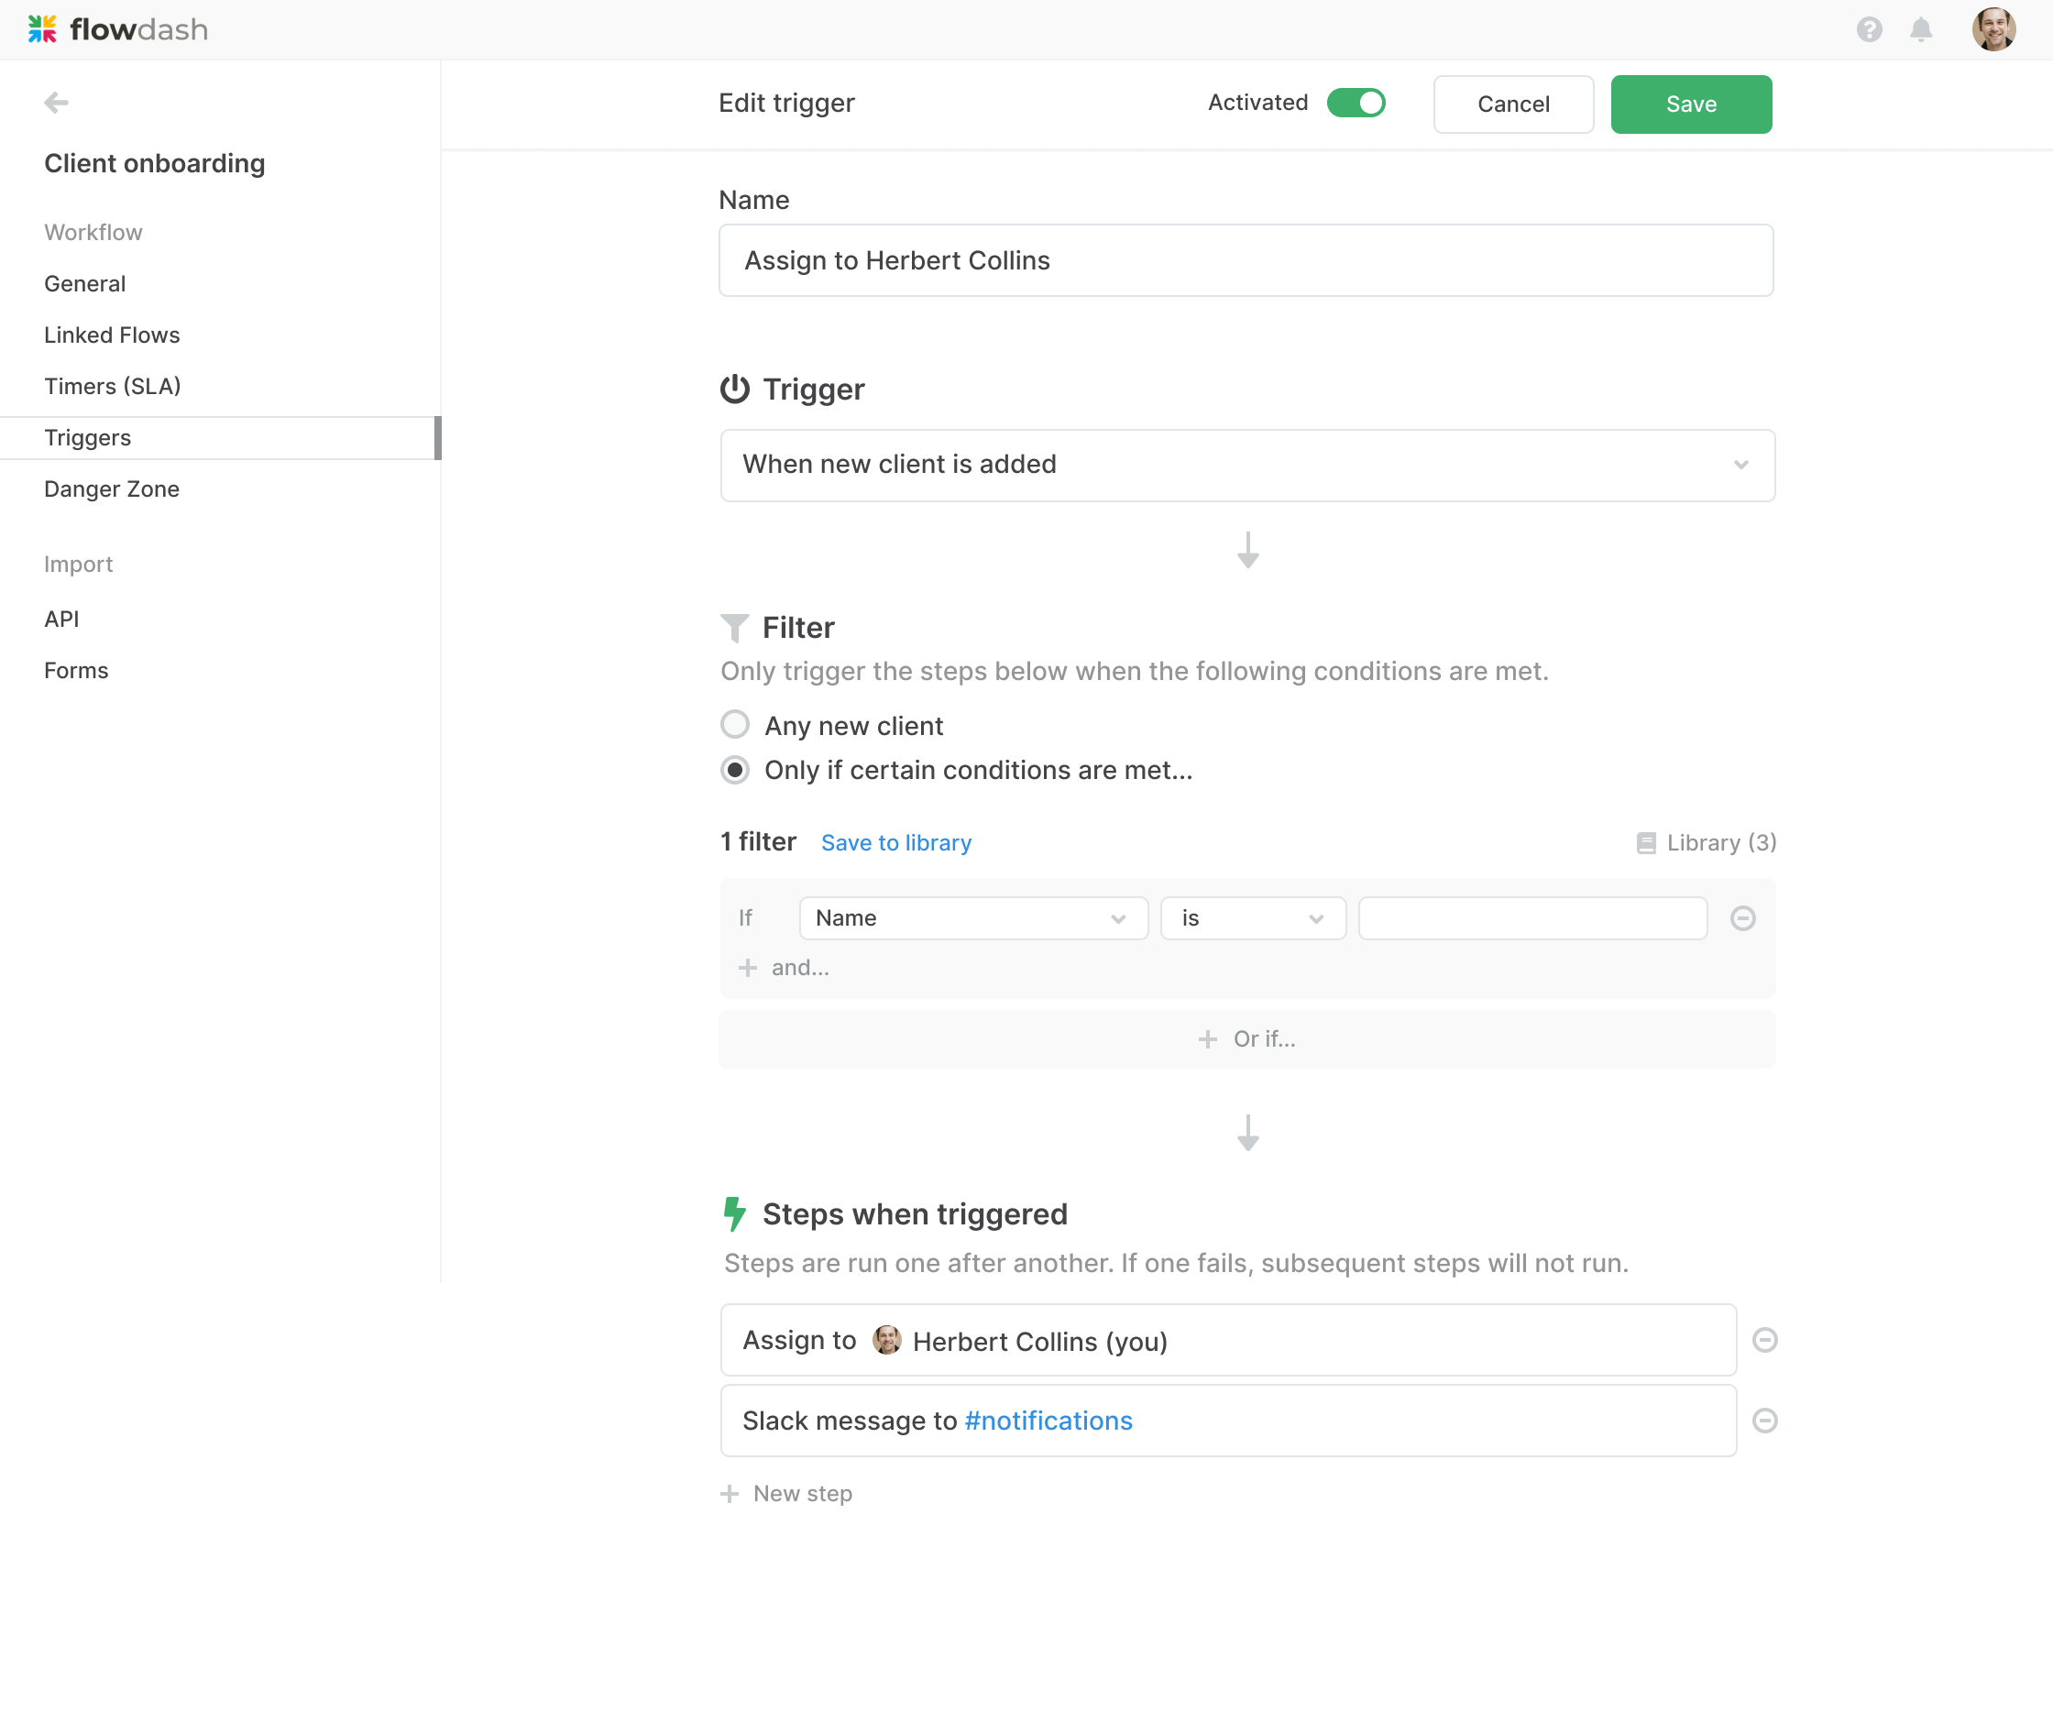Remove the Name filter condition

pyautogui.click(x=1742, y=918)
